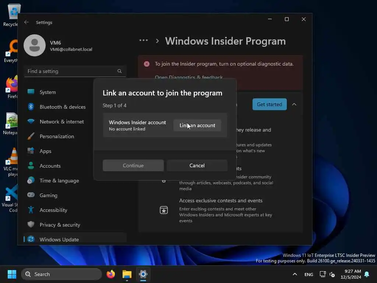Show hidden system tray icons
The image size is (377, 283).
coord(295,274)
